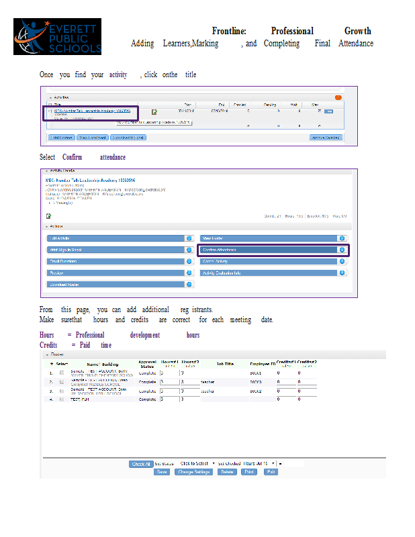Image resolution: width=415 pixels, height=537 pixels.
Task: Click the Credits#1 field in roster row 3
Action: pos(286,391)
